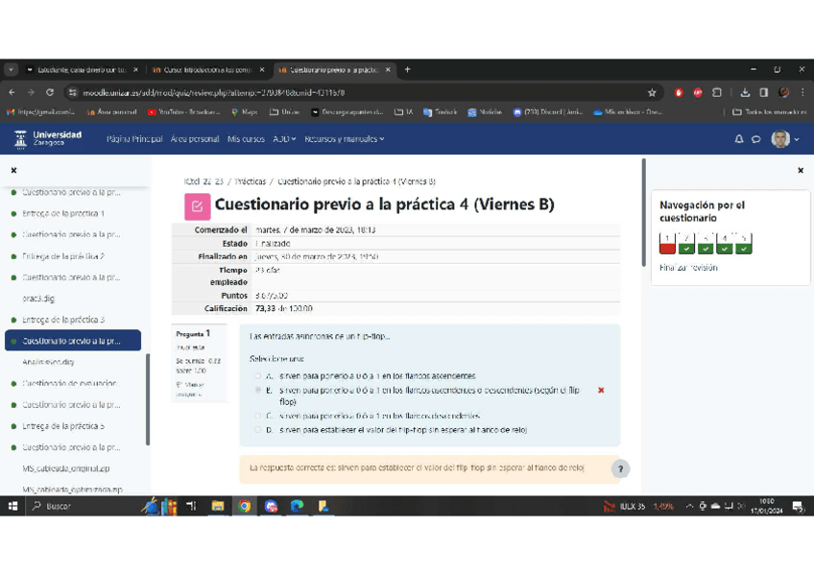Go to Mis cursos in navigation bar
The height and width of the screenshot is (575, 814).
(x=246, y=139)
